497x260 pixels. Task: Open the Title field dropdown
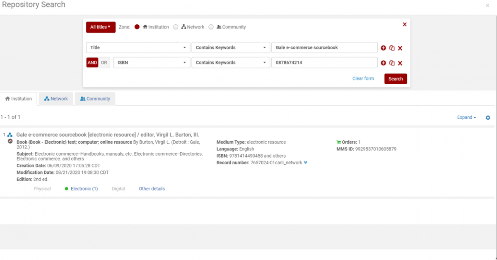point(138,47)
